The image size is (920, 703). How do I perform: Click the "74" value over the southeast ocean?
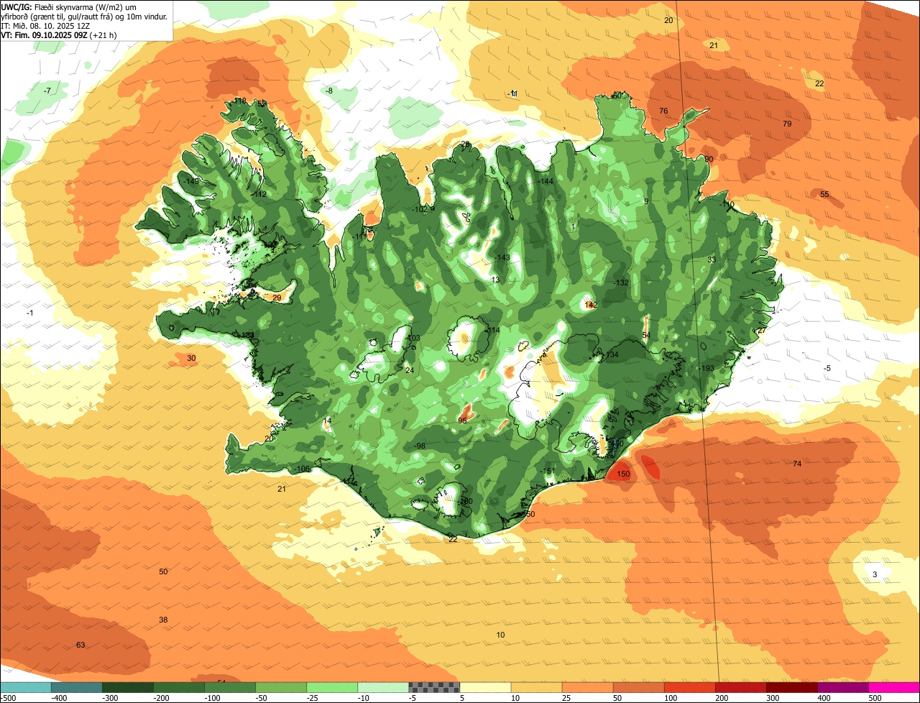797,464
